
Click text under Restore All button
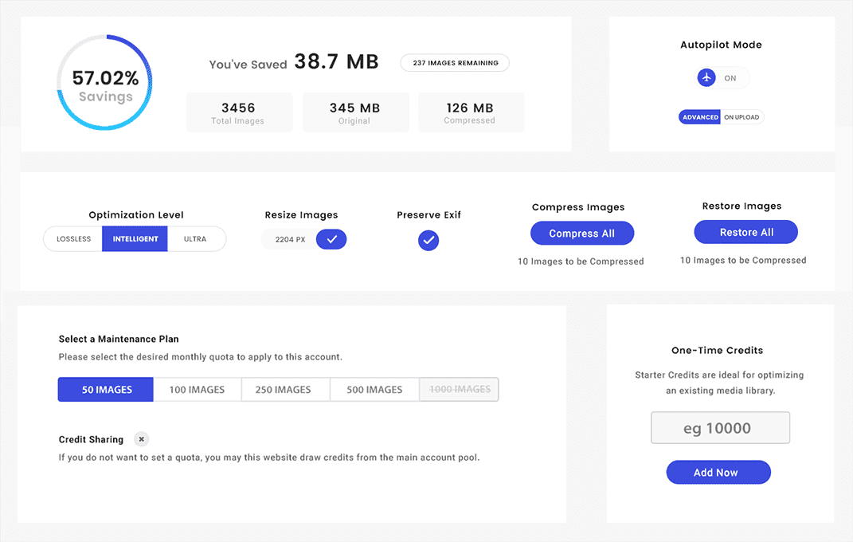743,260
